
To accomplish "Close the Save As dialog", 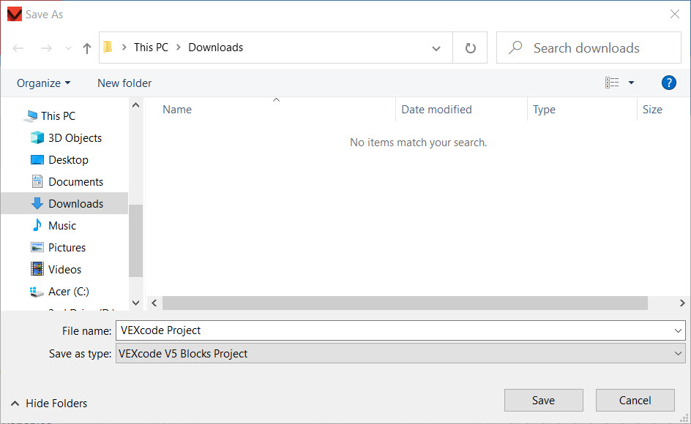I will coord(675,14).
